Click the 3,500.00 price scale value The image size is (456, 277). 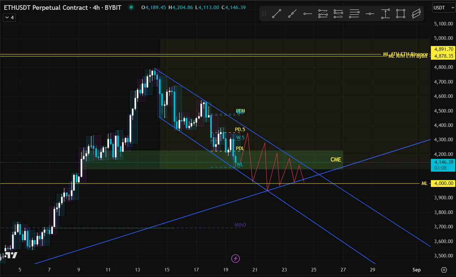pos(444,255)
